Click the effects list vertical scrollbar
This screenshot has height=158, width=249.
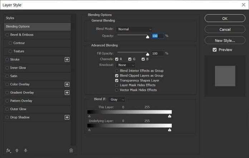tap(73, 80)
